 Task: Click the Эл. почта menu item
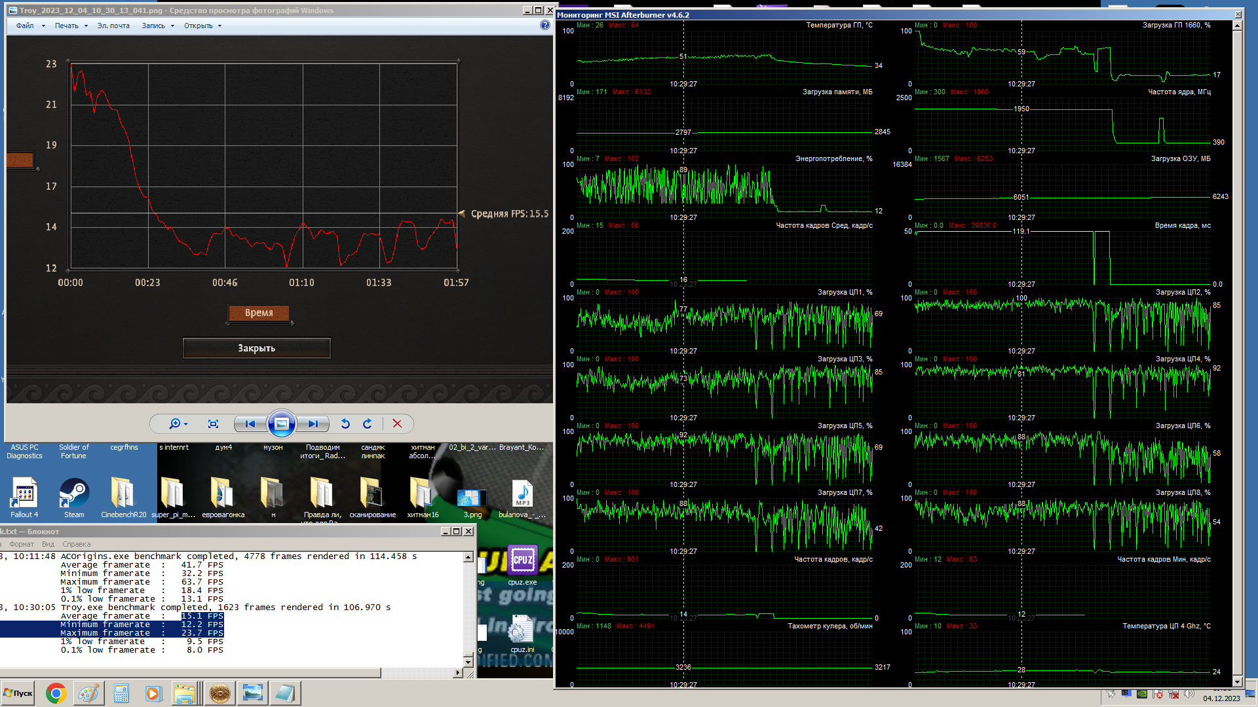point(113,26)
